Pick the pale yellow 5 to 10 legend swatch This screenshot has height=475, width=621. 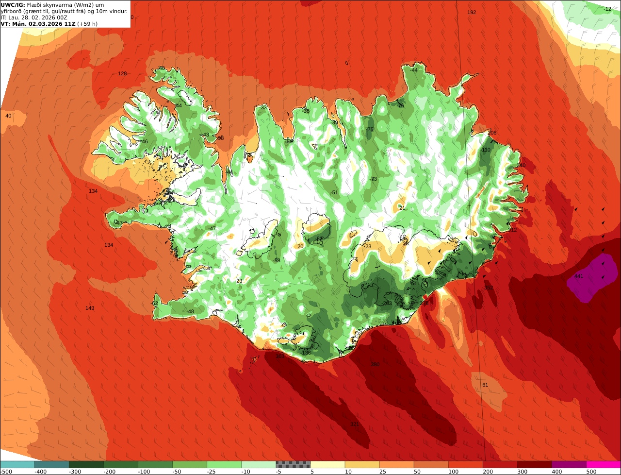[x=327, y=464]
